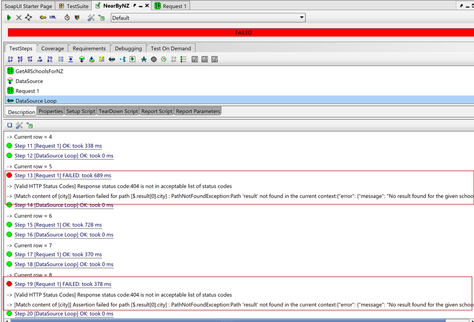Select the DataSource test step in list

click(29, 81)
